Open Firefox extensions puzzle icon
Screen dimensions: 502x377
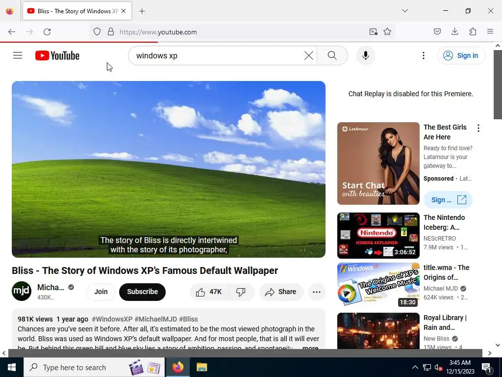(x=473, y=32)
